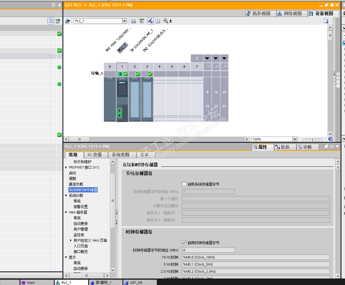Click the go-to-network-view icon beside PLC_1 dropdown

coord(68,21)
